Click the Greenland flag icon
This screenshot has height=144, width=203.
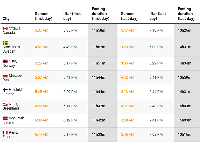pos(5,104)
